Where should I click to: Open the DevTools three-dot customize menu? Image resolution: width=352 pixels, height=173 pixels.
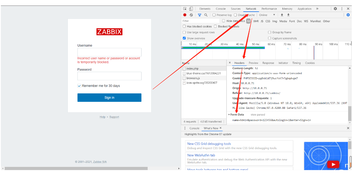tap(342, 9)
